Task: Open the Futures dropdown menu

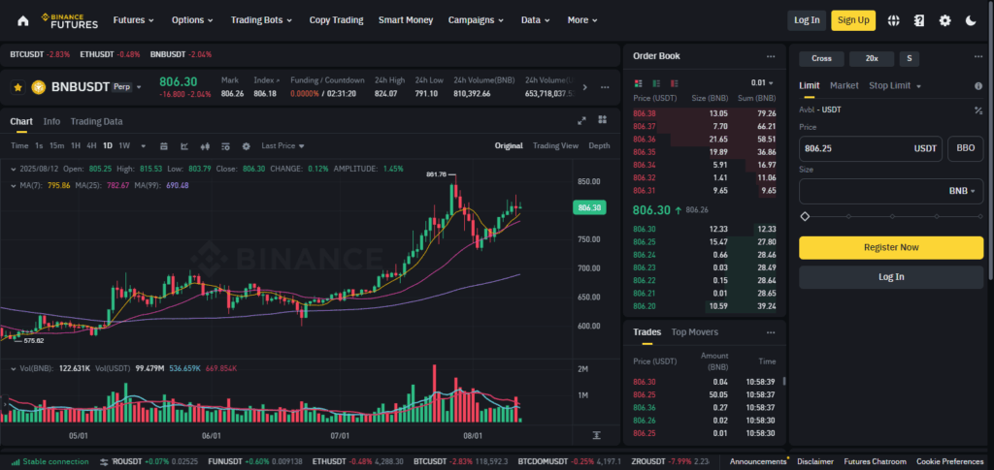Action: pyautogui.click(x=133, y=20)
